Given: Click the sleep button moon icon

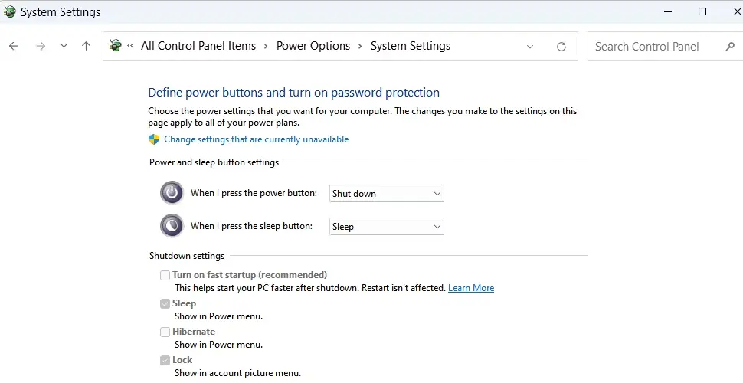Looking at the screenshot, I should point(172,226).
